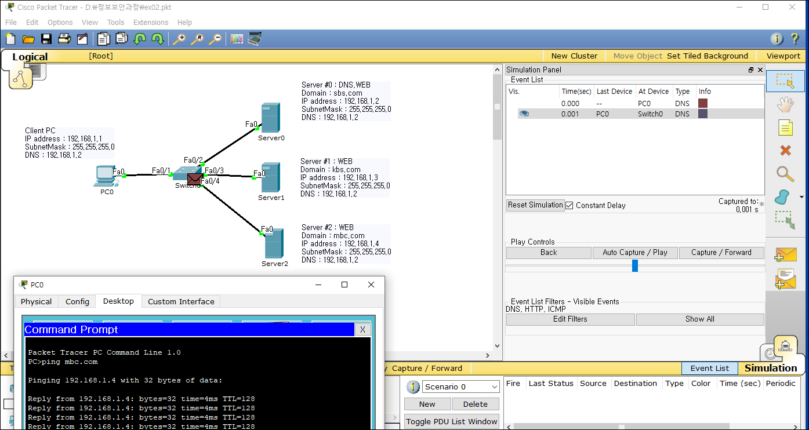Toggle eye visibility on Switch0 event

coord(524,114)
